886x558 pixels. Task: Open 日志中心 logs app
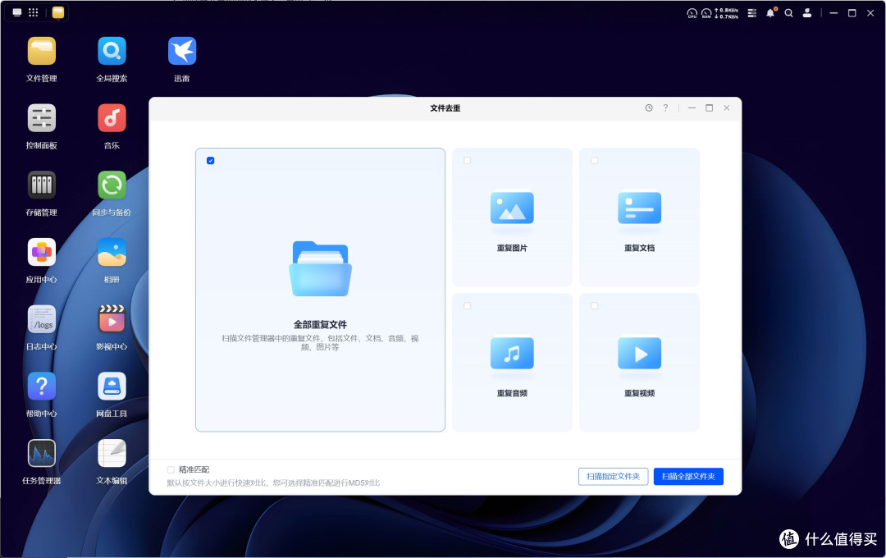(41, 319)
